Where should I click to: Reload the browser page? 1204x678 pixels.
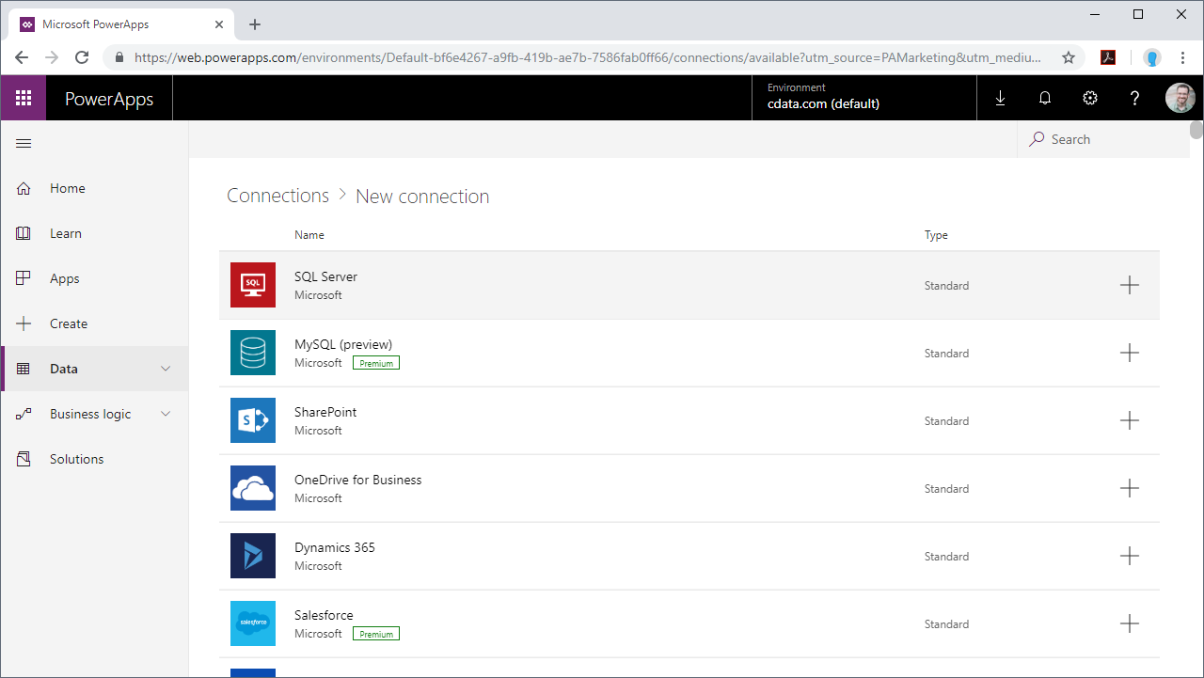[82, 57]
